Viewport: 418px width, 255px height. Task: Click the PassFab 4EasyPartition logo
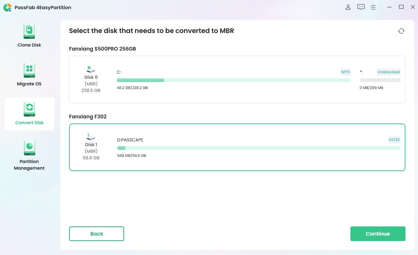(x=7, y=7)
